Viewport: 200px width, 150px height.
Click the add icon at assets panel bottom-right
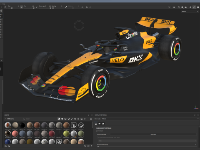click(x=92, y=146)
